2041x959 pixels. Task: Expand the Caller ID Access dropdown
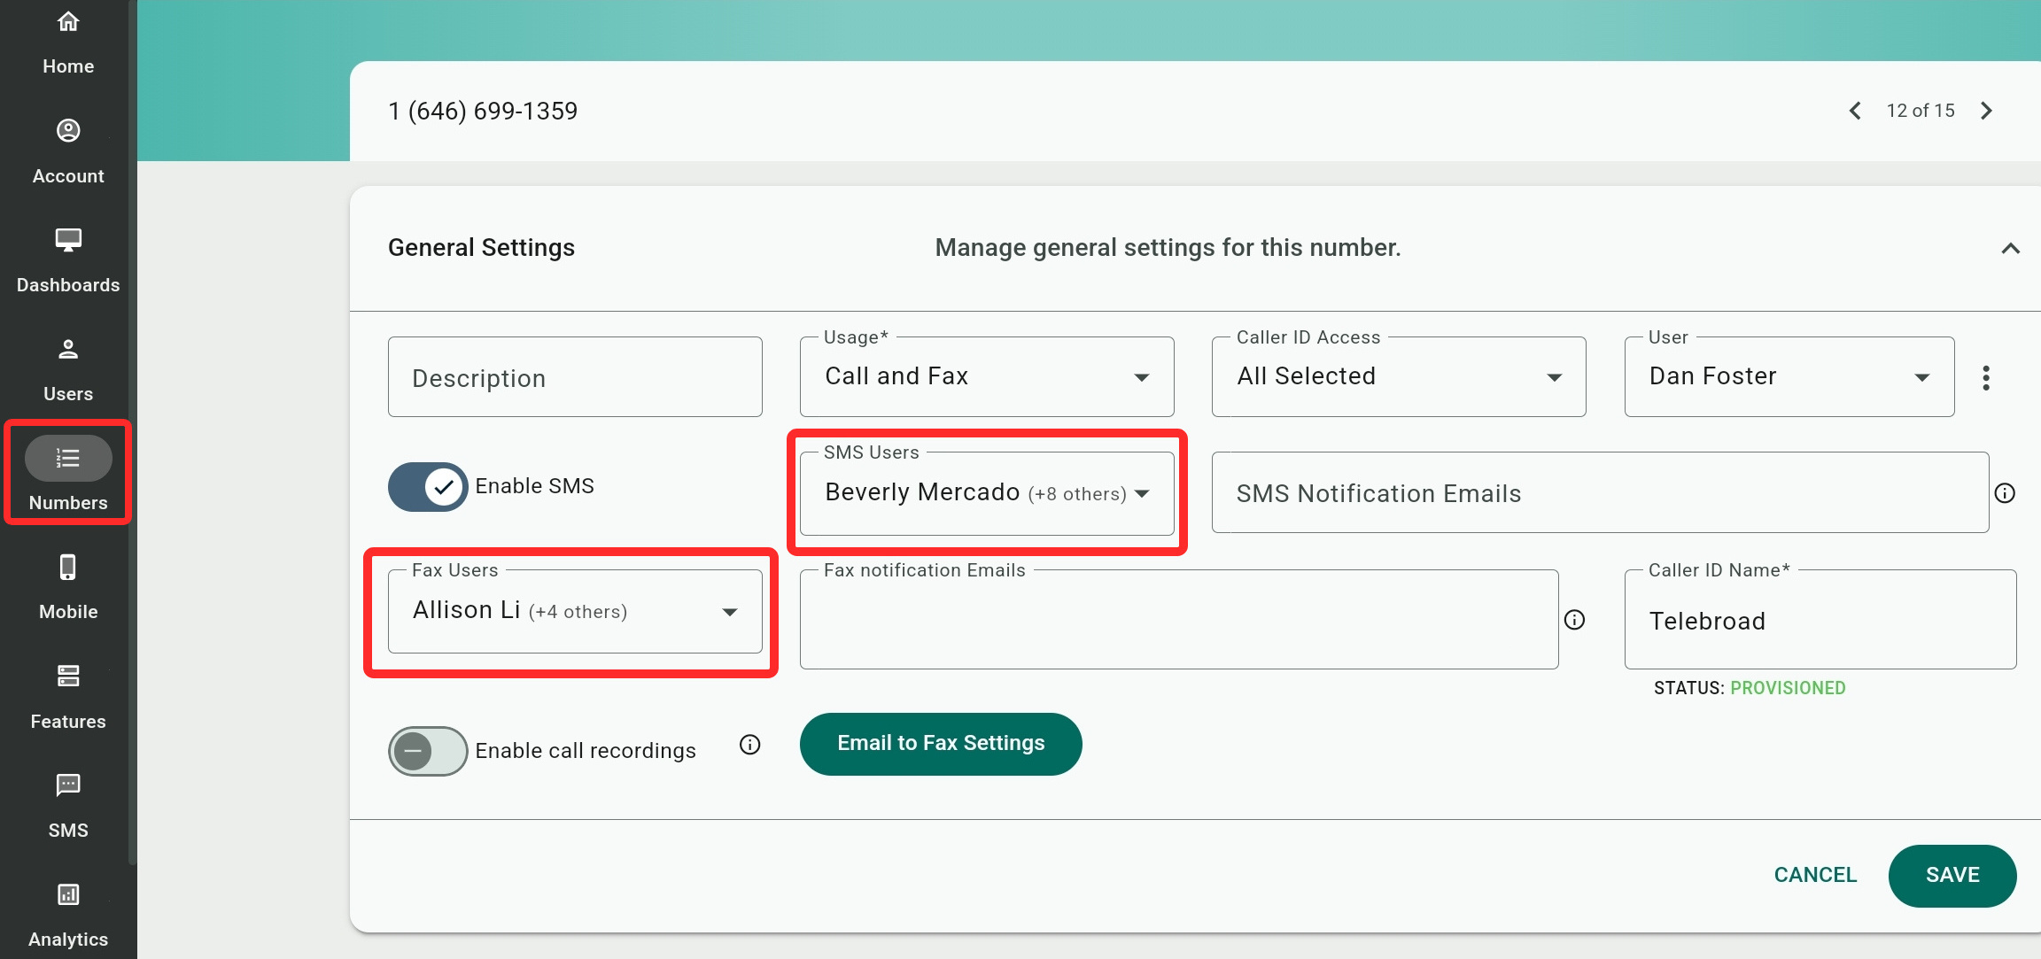pyautogui.click(x=1398, y=377)
